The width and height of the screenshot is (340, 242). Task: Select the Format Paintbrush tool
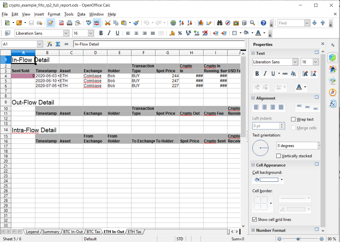[x=136, y=23]
